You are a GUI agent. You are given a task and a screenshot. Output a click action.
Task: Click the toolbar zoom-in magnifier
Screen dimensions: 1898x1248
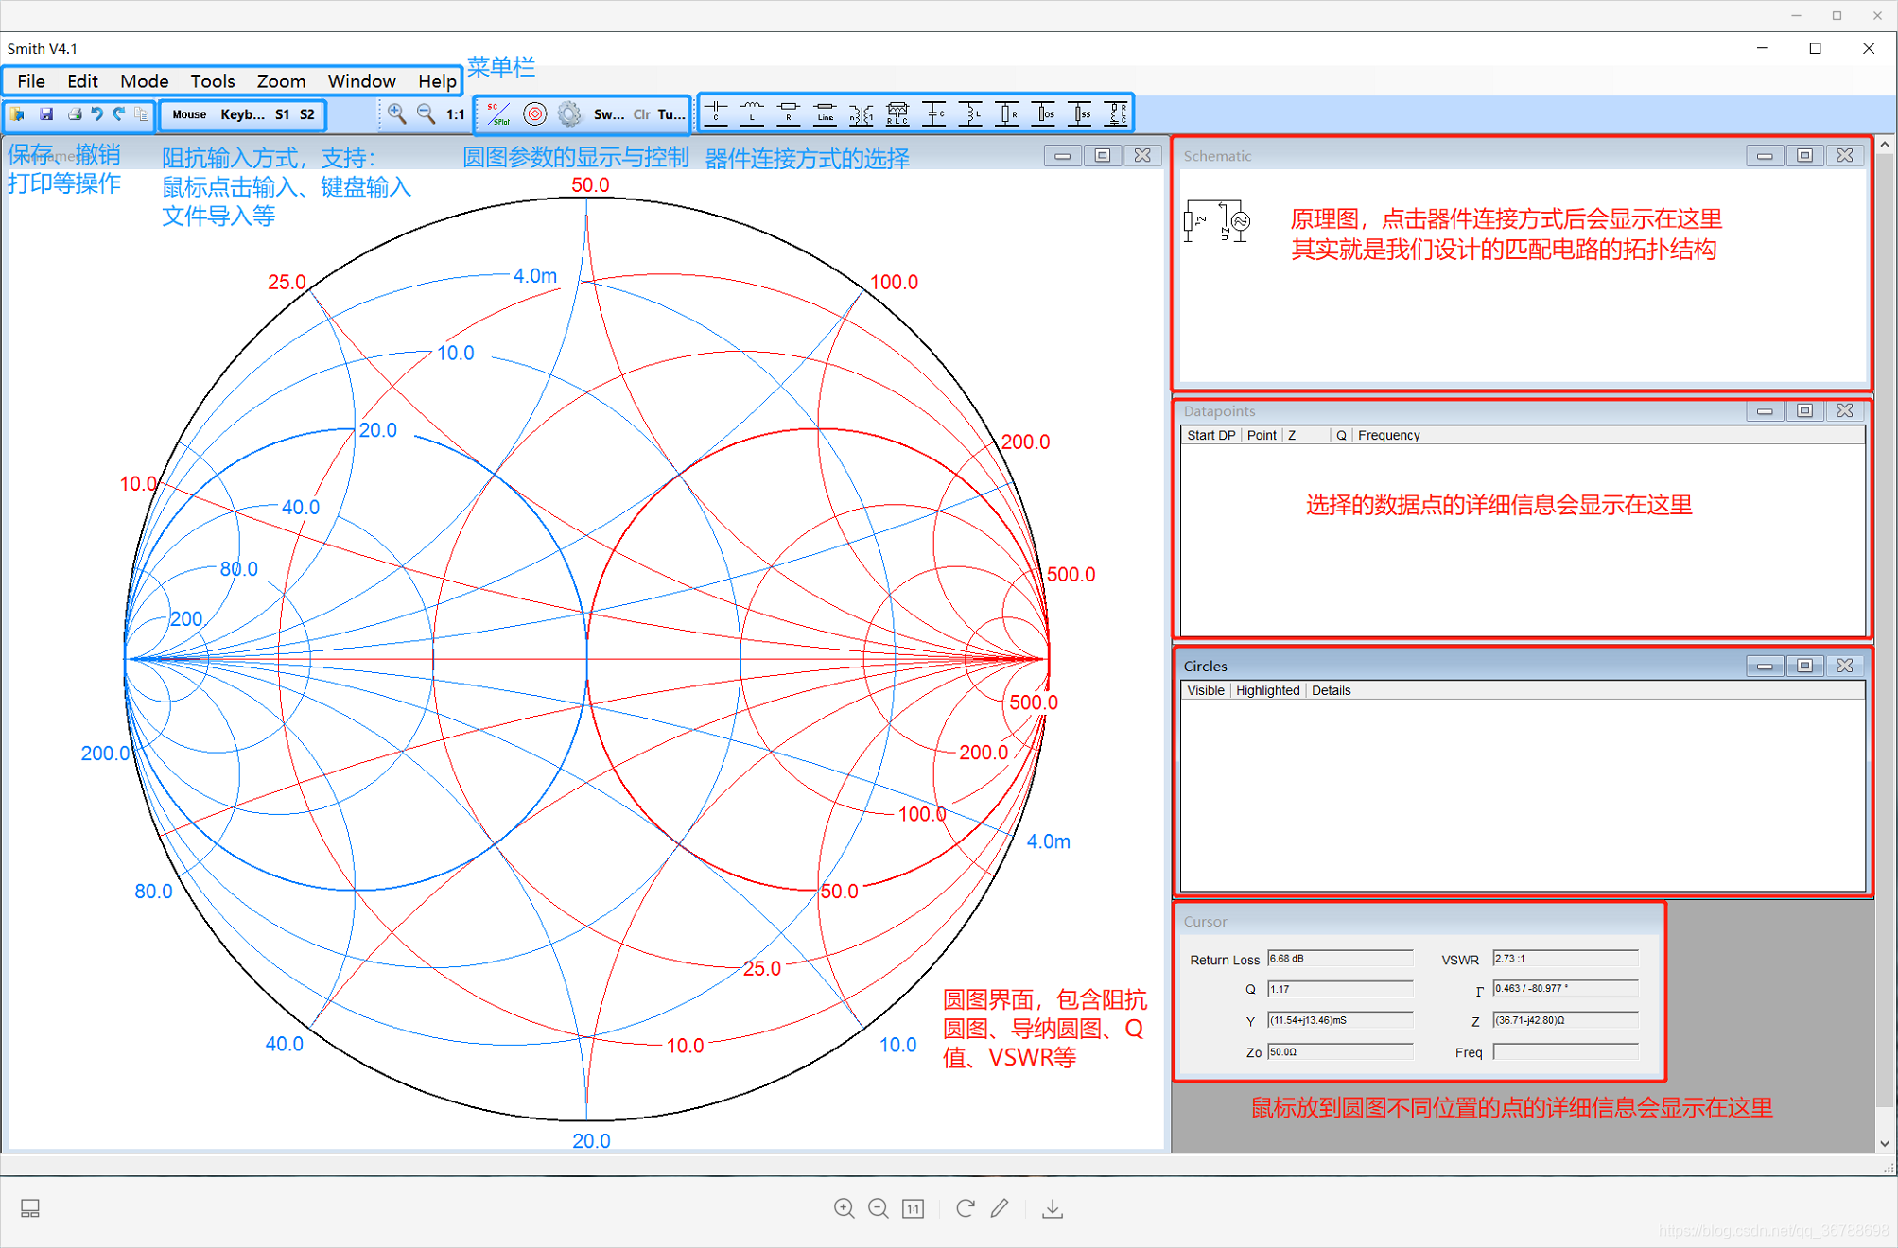[x=397, y=114]
